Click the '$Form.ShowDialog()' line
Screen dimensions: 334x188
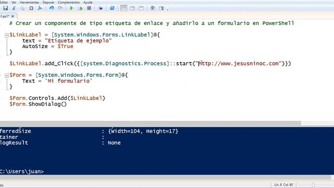(x=38, y=104)
